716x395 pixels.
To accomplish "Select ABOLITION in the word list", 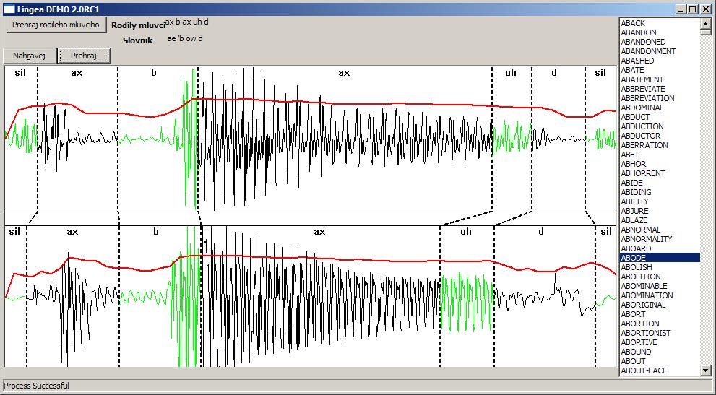I will (x=660, y=277).
